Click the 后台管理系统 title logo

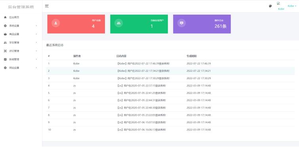coord(21,7)
